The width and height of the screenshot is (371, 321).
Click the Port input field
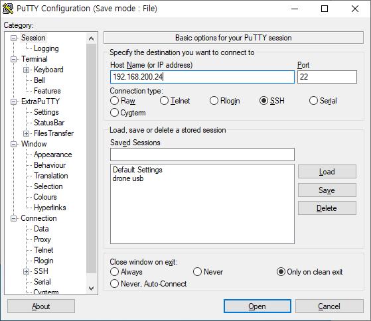(x=327, y=77)
